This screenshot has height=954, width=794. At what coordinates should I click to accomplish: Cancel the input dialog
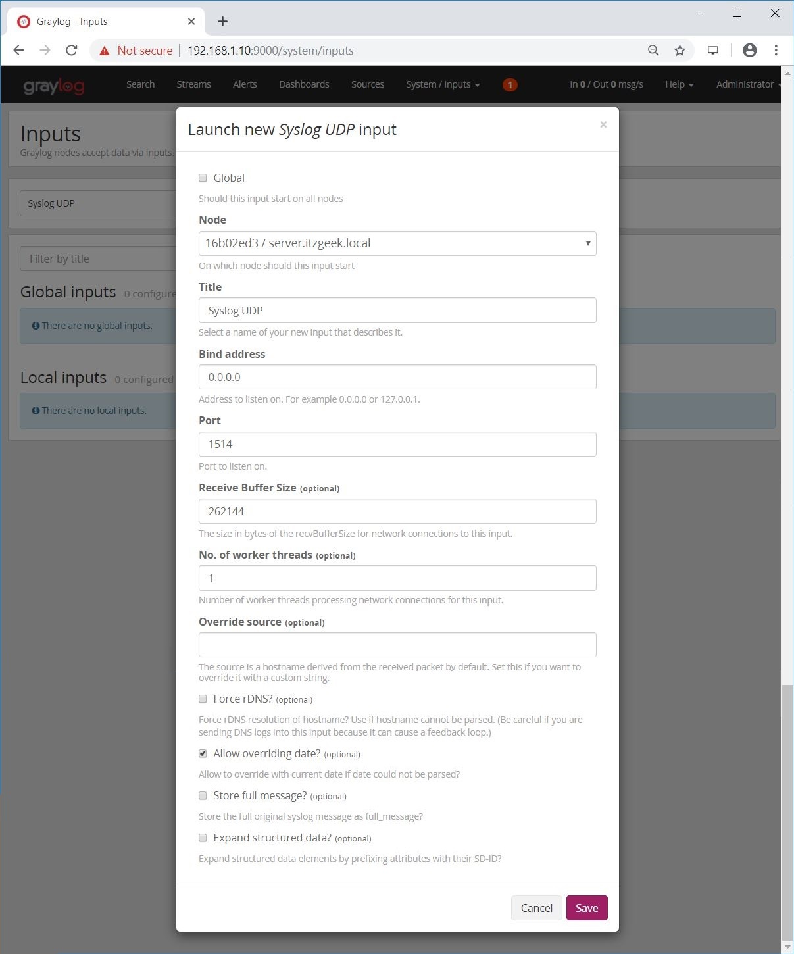536,908
